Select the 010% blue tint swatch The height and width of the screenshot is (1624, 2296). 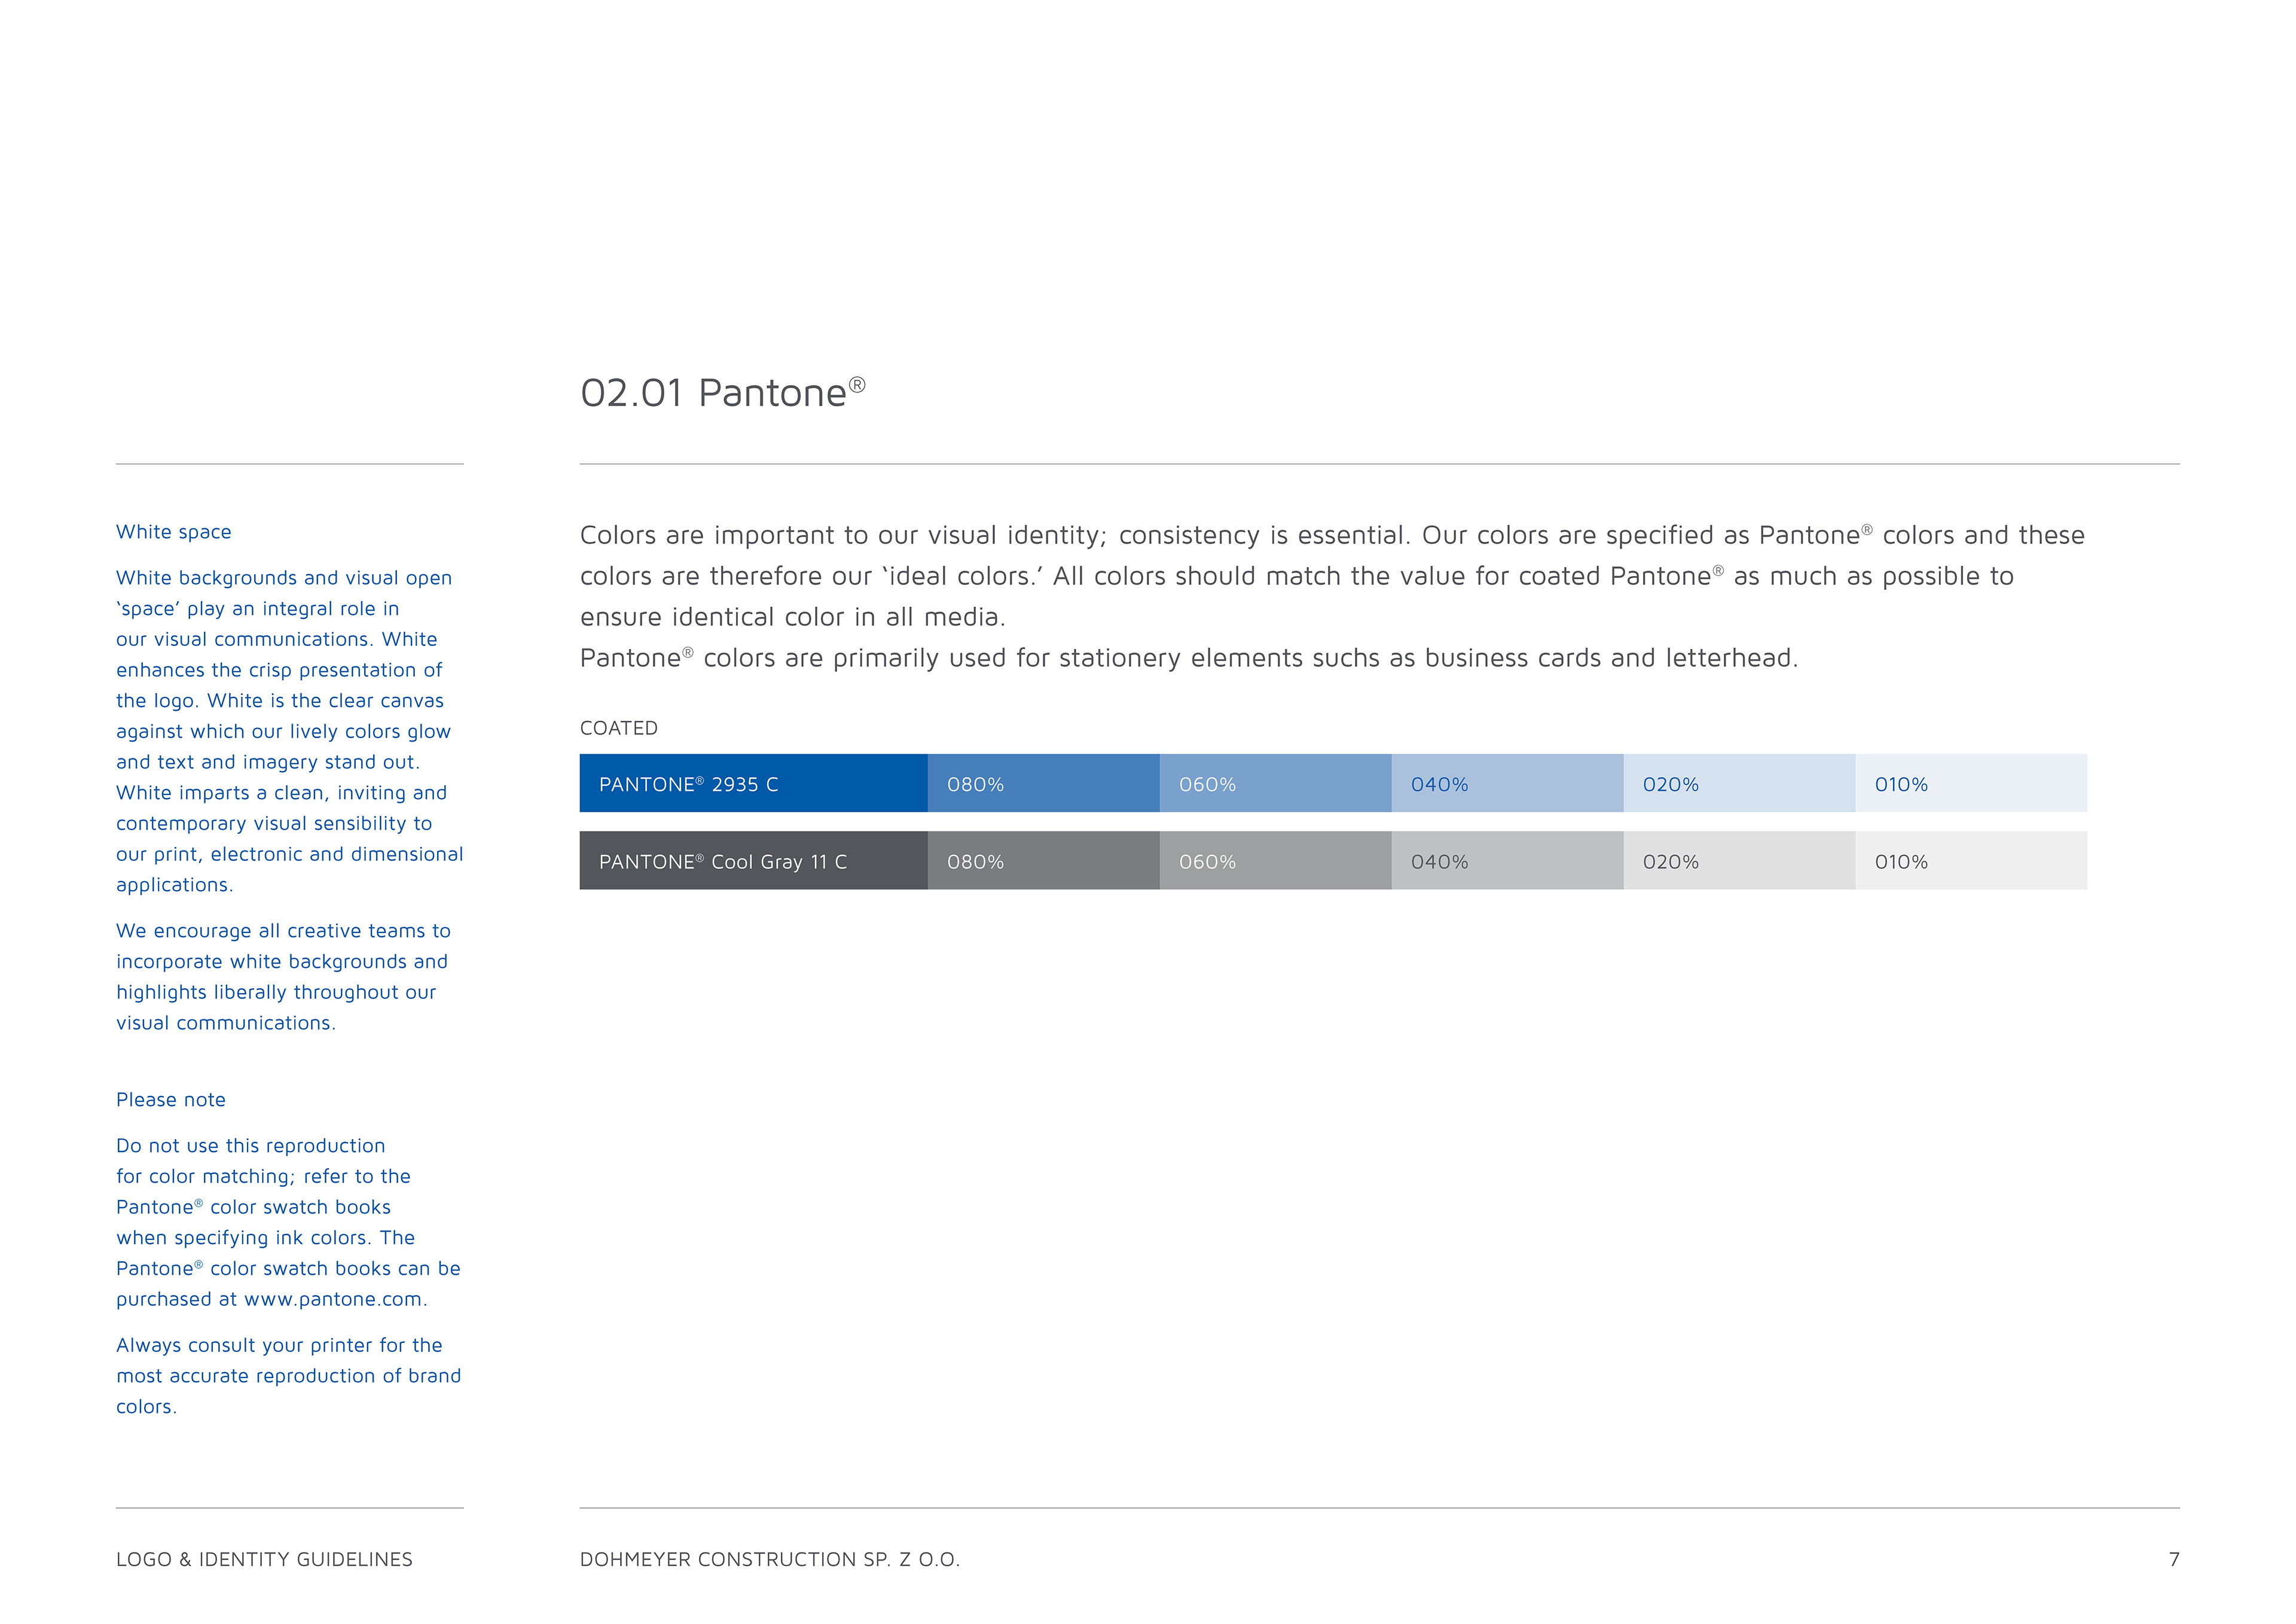(x=1971, y=784)
